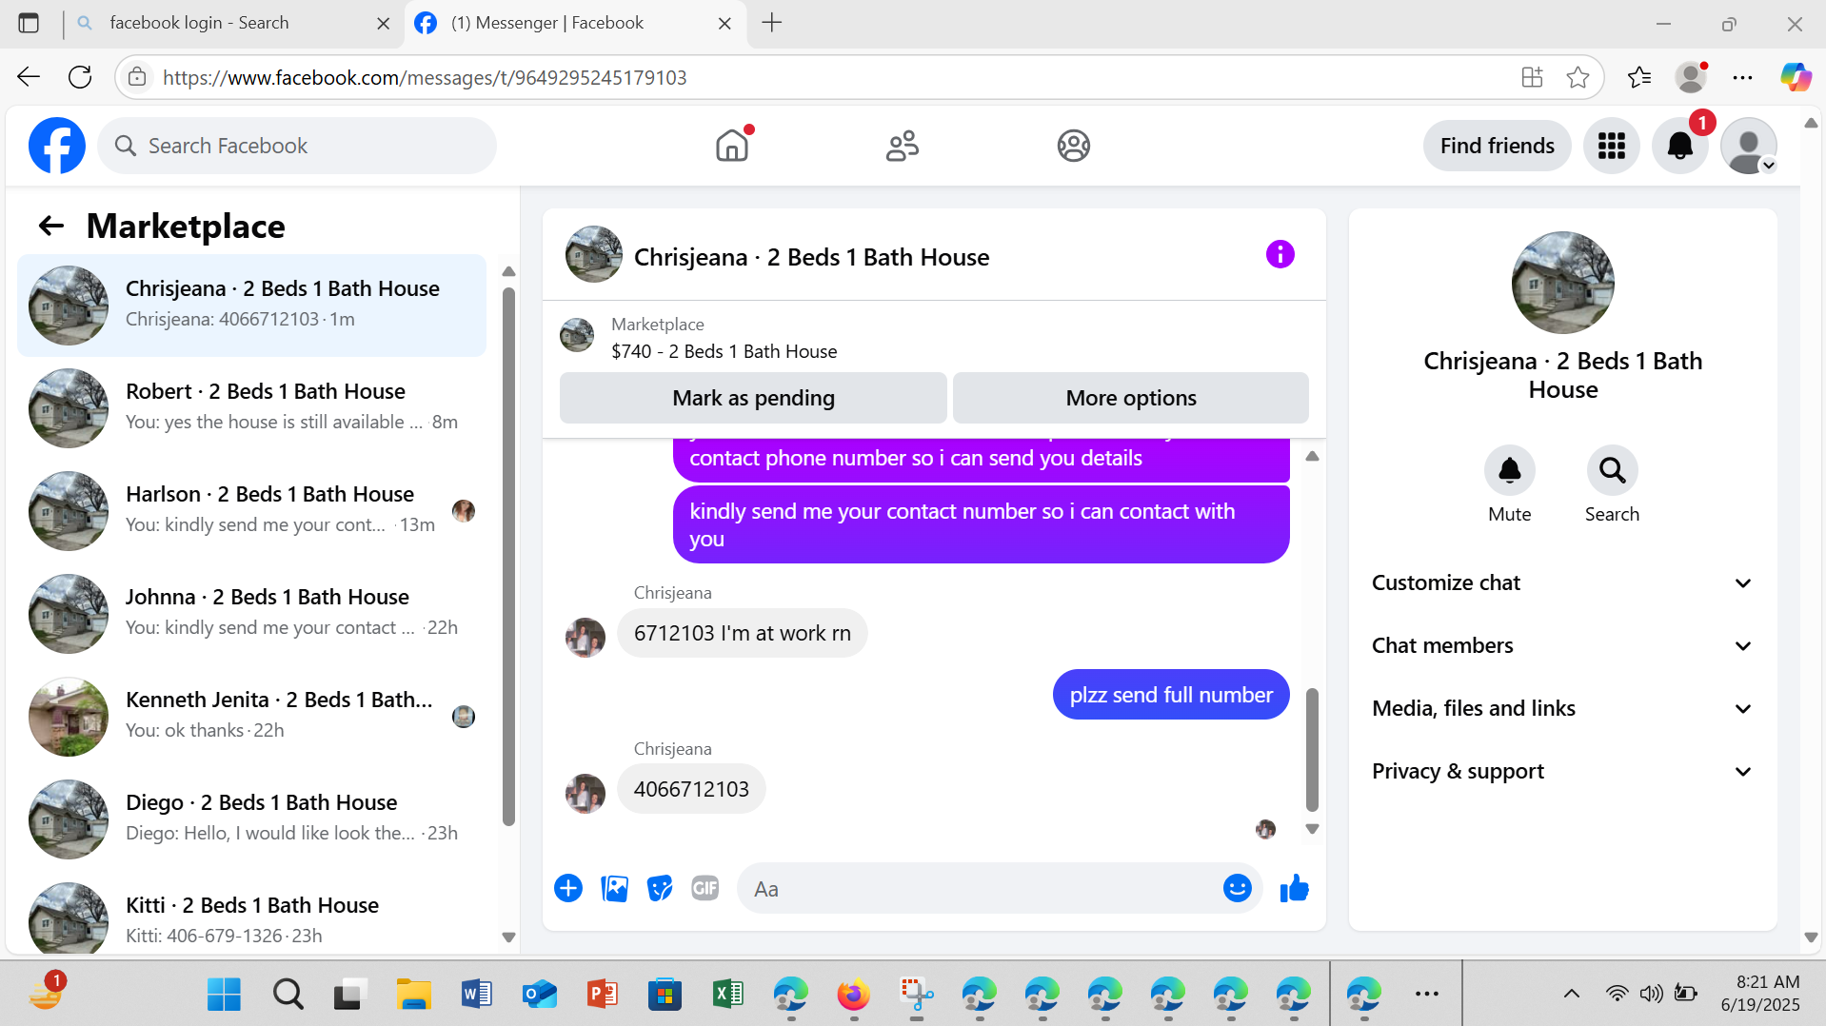Open File Explorer from the taskbar
The height and width of the screenshot is (1026, 1826).
pyautogui.click(x=413, y=995)
